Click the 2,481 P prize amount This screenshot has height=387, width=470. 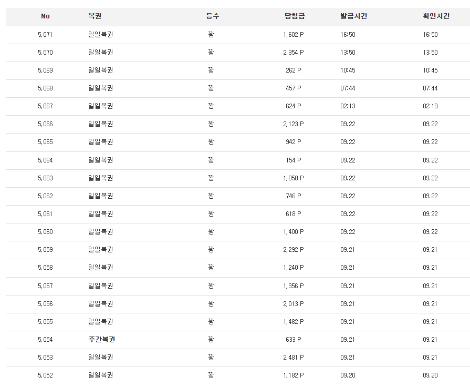coord(294,357)
